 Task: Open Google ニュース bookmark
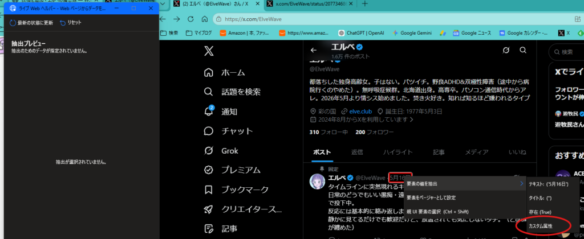tap(473, 32)
